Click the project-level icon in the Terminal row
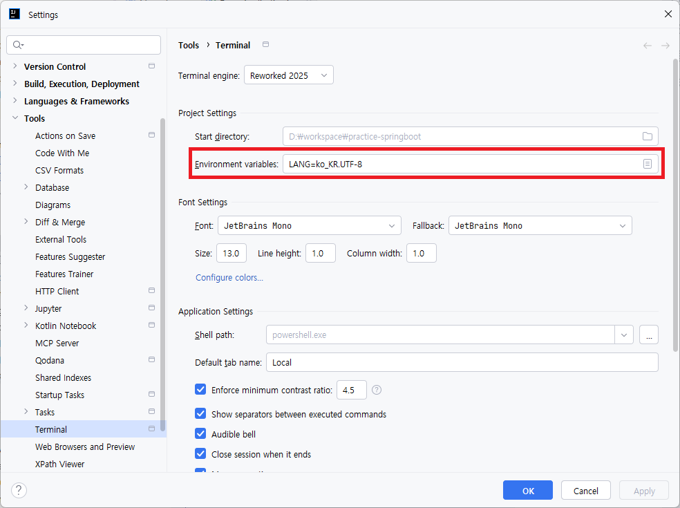This screenshot has height=508, width=680. [151, 429]
